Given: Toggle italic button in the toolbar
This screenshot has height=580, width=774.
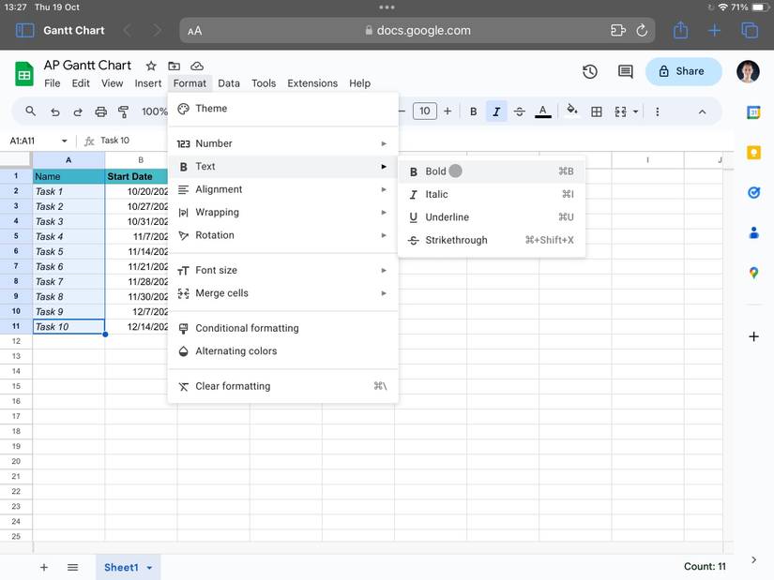Looking at the screenshot, I should (496, 112).
